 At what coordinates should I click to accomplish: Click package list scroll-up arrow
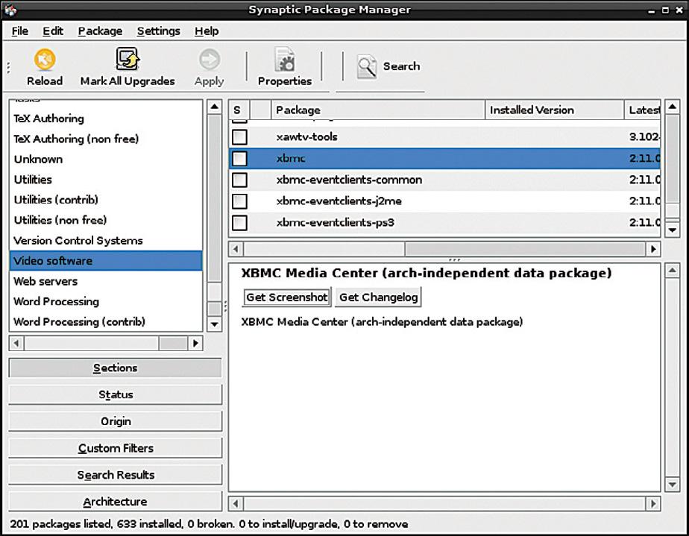tap(673, 107)
